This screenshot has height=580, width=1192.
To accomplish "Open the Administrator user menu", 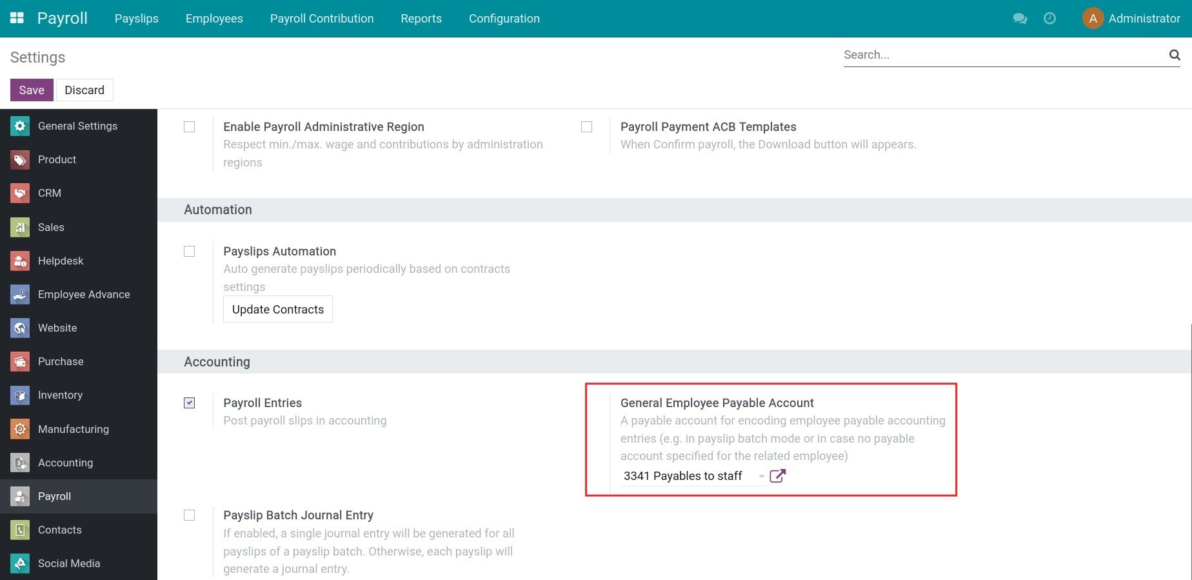I will pos(1131,18).
